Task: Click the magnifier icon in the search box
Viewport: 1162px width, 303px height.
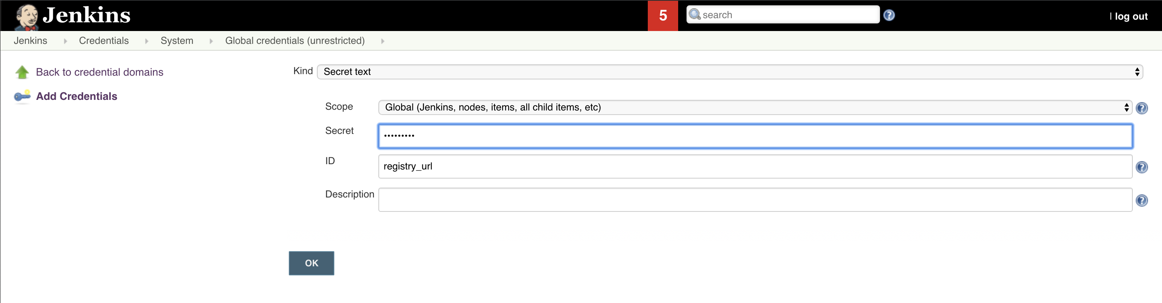Action: (695, 14)
